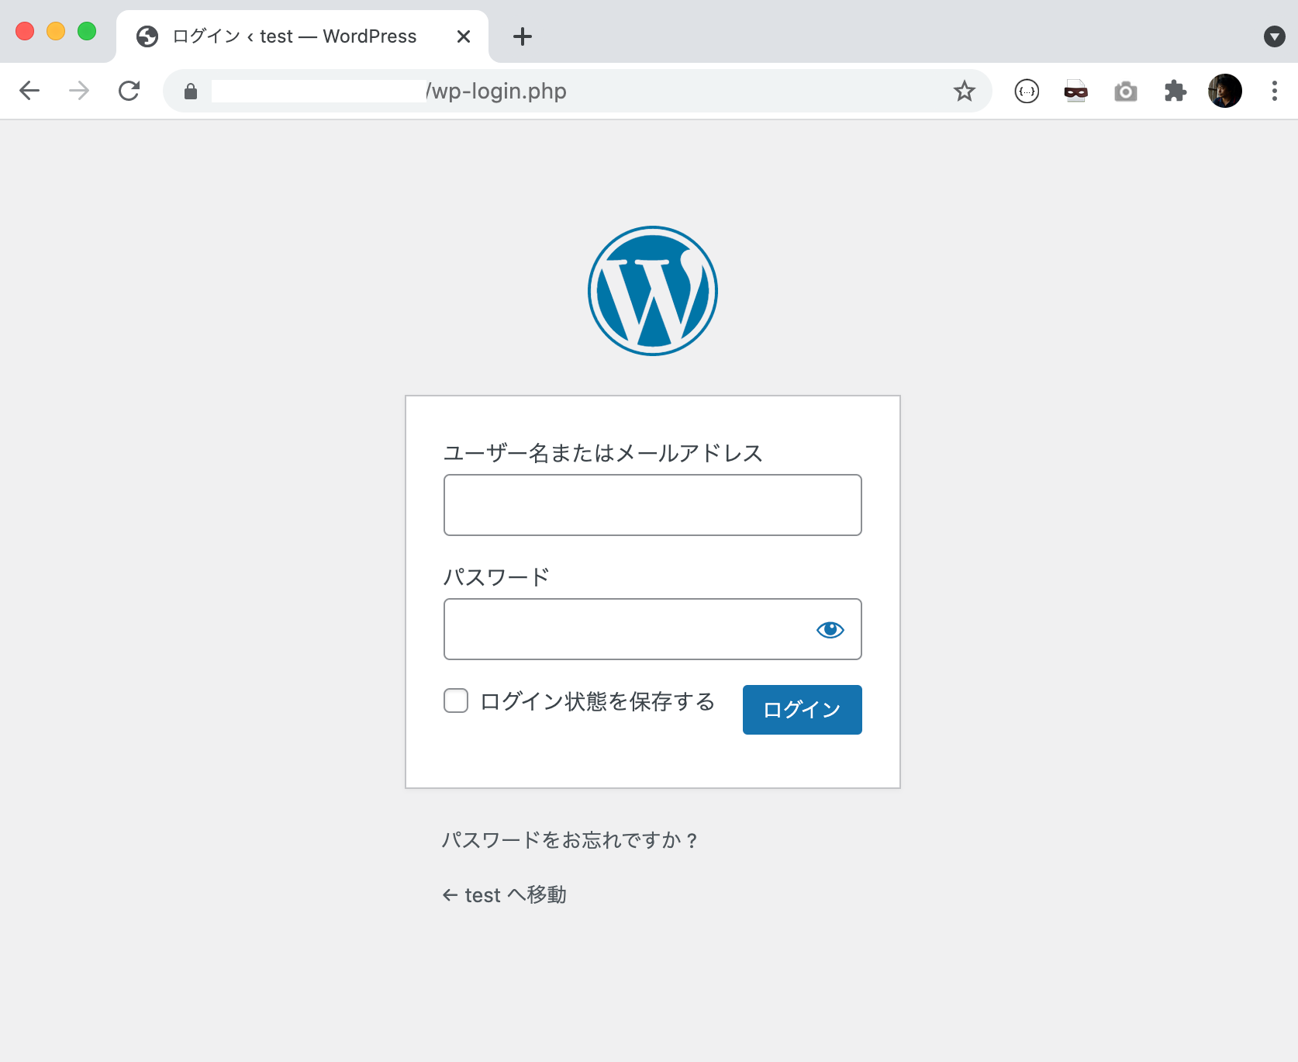Image resolution: width=1298 pixels, height=1062 pixels.
Task: Open the curly-braces extension icon
Action: (x=1027, y=92)
